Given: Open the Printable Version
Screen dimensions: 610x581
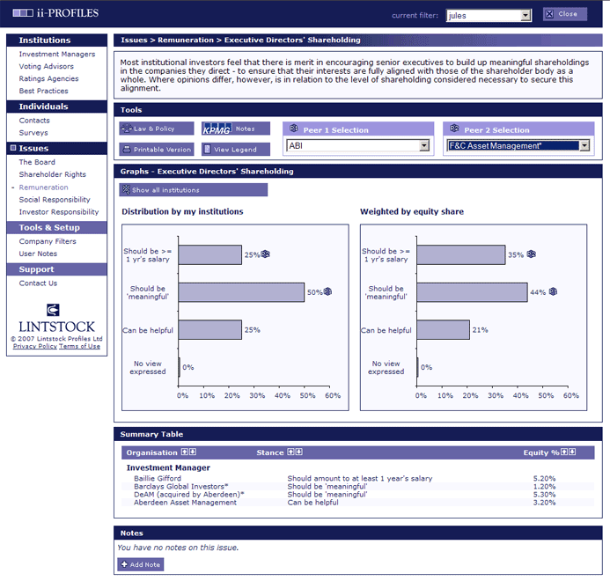Looking at the screenshot, I should (x=157, y=150).
